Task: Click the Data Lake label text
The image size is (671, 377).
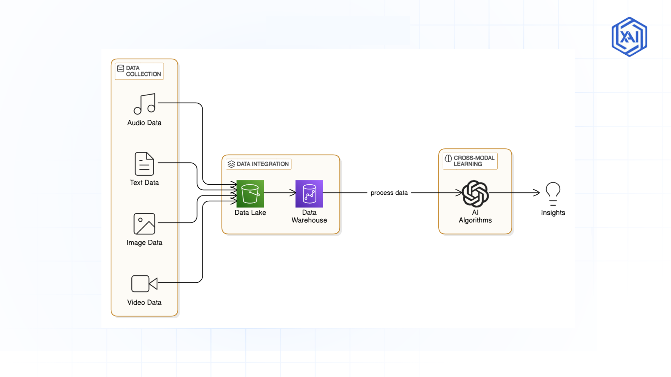Action: (250, 213)
